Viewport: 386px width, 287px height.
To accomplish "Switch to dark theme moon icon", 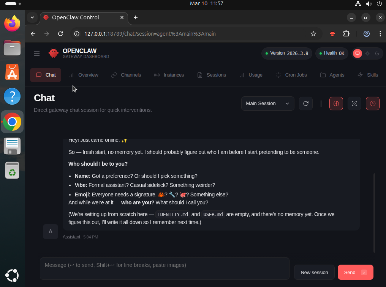I will [x=377, y=53].
